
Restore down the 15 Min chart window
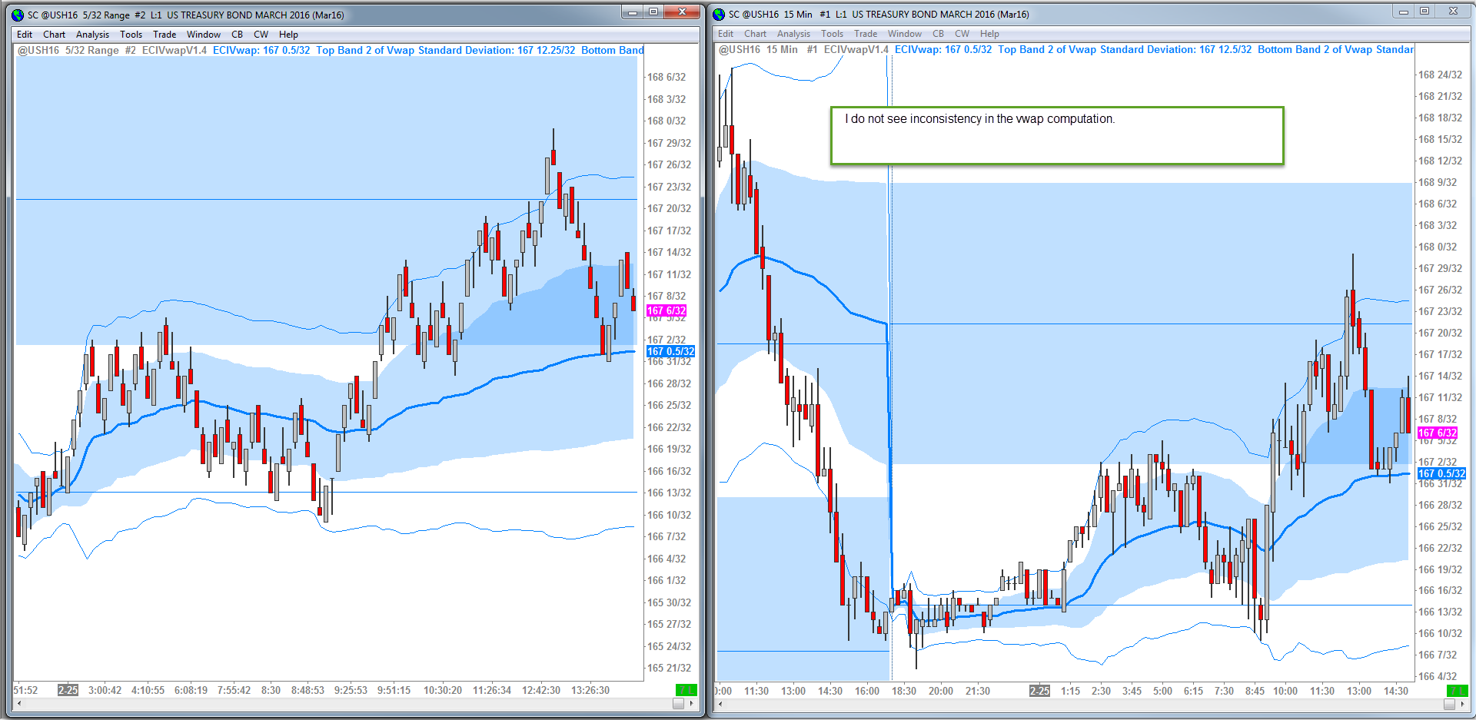tap(1424, 12)
